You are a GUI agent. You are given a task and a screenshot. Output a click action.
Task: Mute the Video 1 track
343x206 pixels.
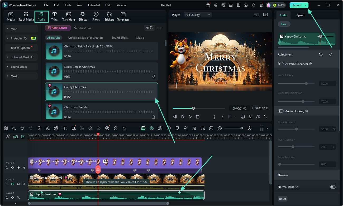click(13, 184)
